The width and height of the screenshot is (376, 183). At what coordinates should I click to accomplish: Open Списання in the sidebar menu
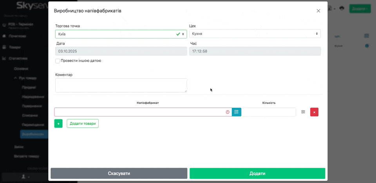click(x=30, y=115)
